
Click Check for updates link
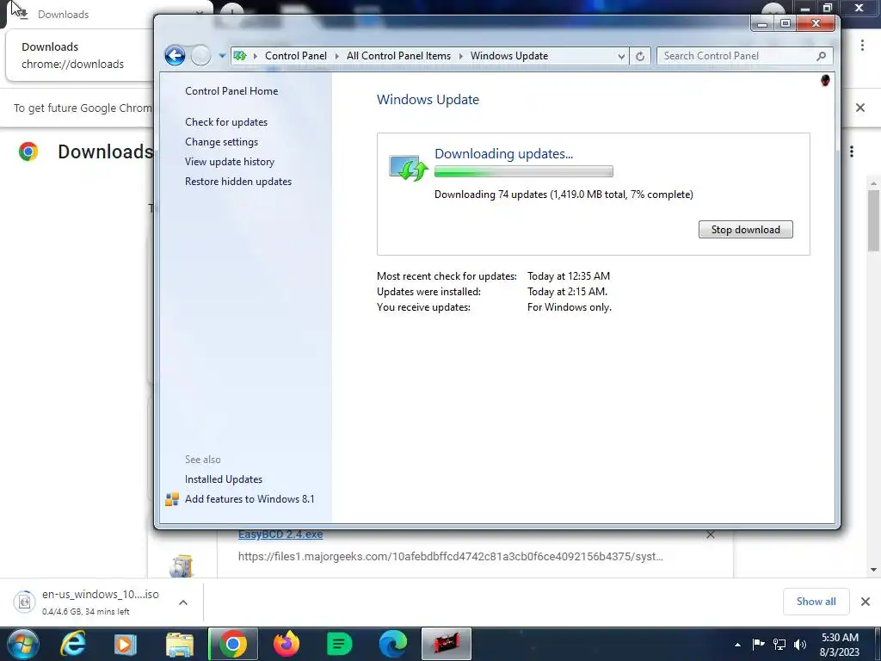226,122
